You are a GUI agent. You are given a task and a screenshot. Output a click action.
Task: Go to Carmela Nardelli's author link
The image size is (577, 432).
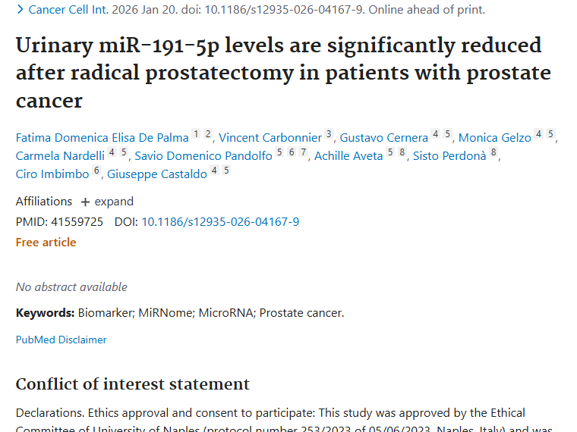58,156
